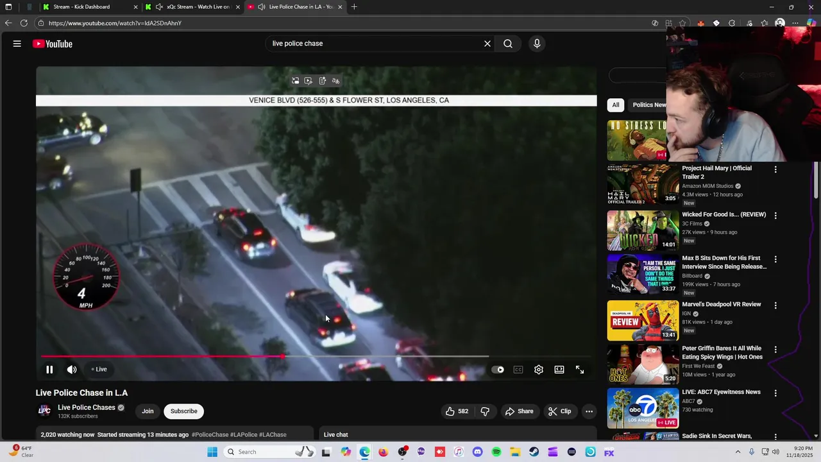Start voice search with the microphone
This screenshot has height=462, width=821.
click(x=537, y=44)
